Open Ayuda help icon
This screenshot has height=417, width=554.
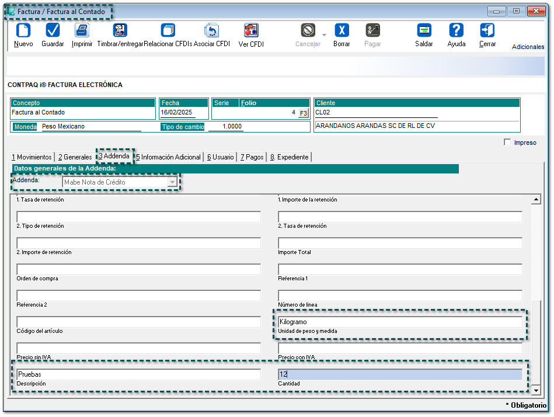[456, 31]
